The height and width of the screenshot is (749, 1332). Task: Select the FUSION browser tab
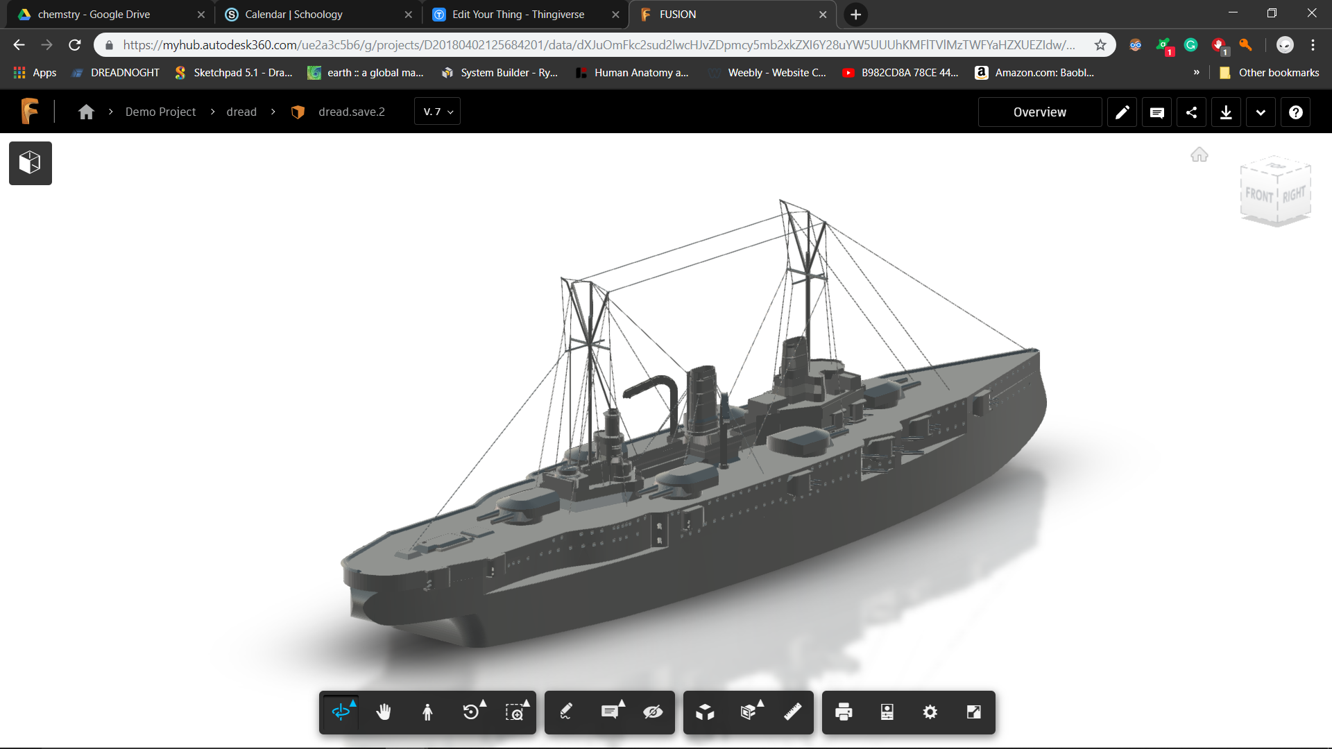coord(731,14)
